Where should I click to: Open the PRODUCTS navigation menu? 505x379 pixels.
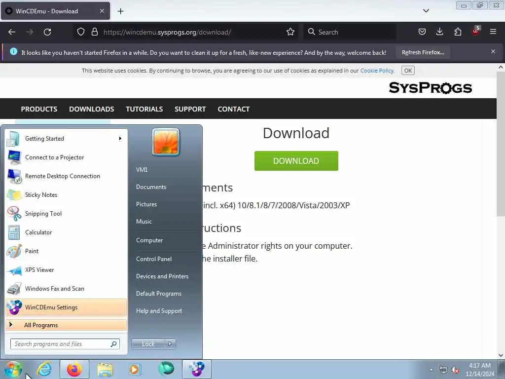(x=39, y=109)
